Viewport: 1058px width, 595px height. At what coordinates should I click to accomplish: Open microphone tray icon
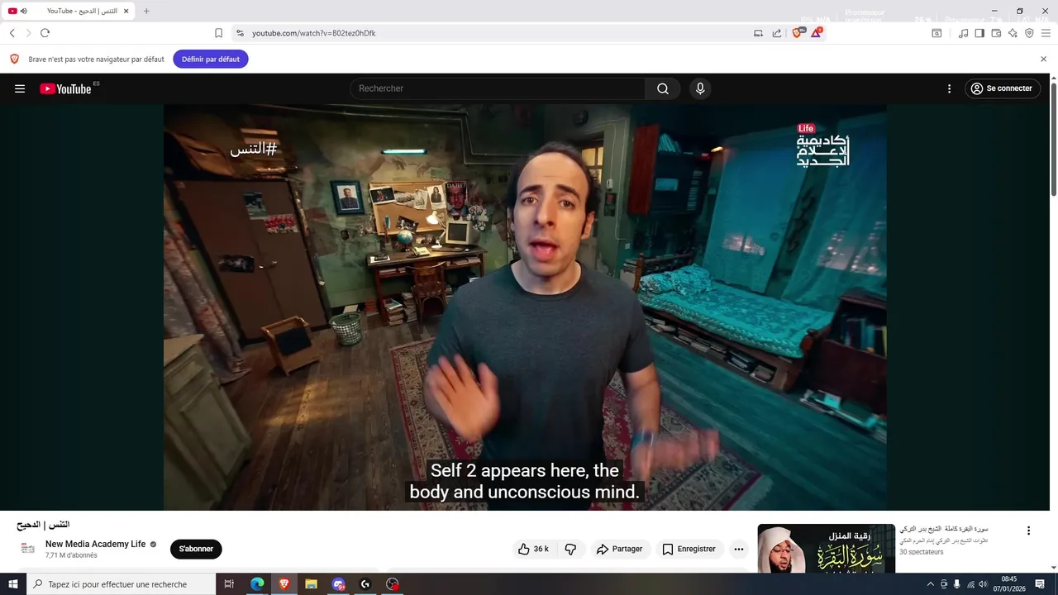click(957, 584)
